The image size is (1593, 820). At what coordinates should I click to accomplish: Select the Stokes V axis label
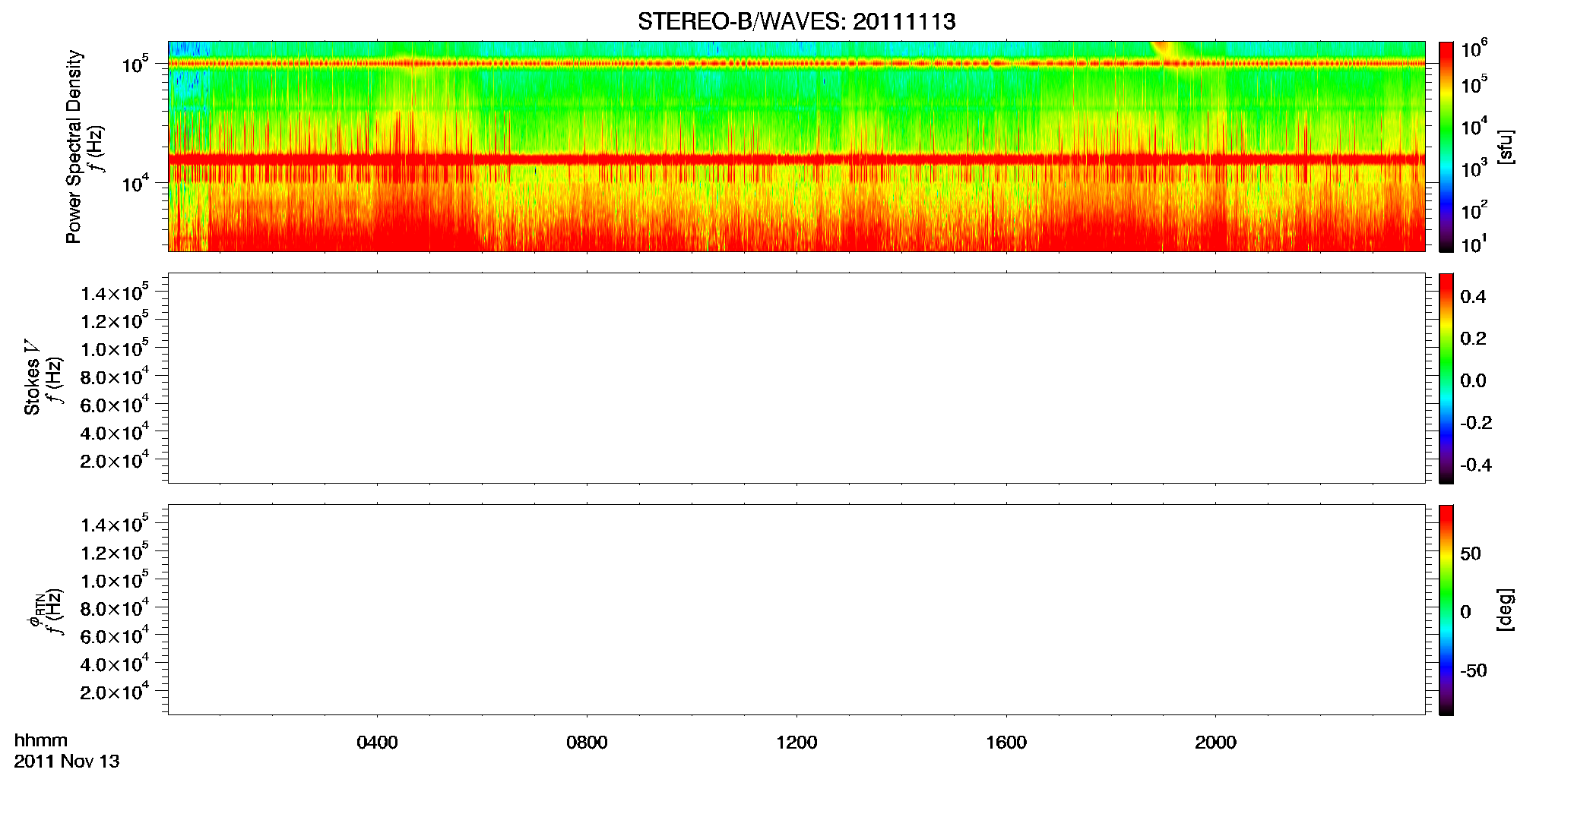32,377
